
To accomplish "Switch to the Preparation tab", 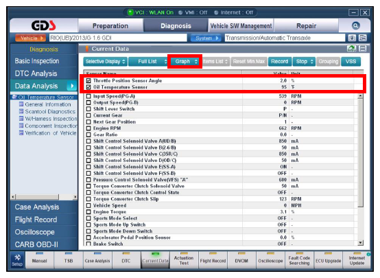I will 110,25.
